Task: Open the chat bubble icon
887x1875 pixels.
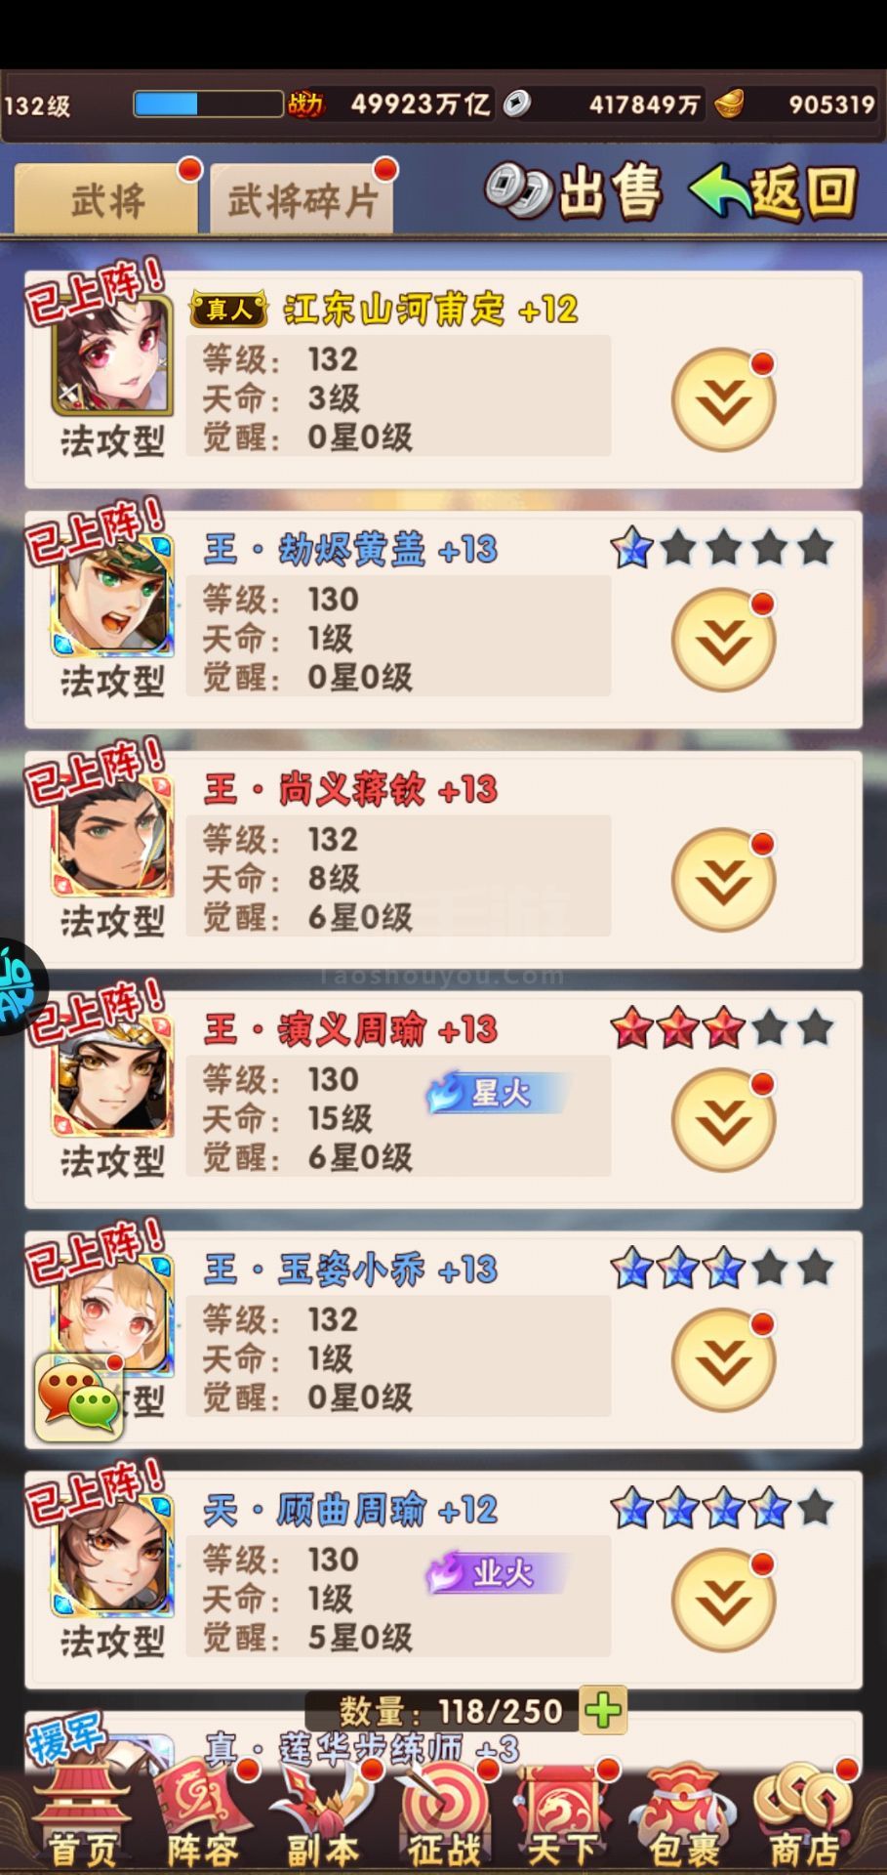Action: point(79,1398)
